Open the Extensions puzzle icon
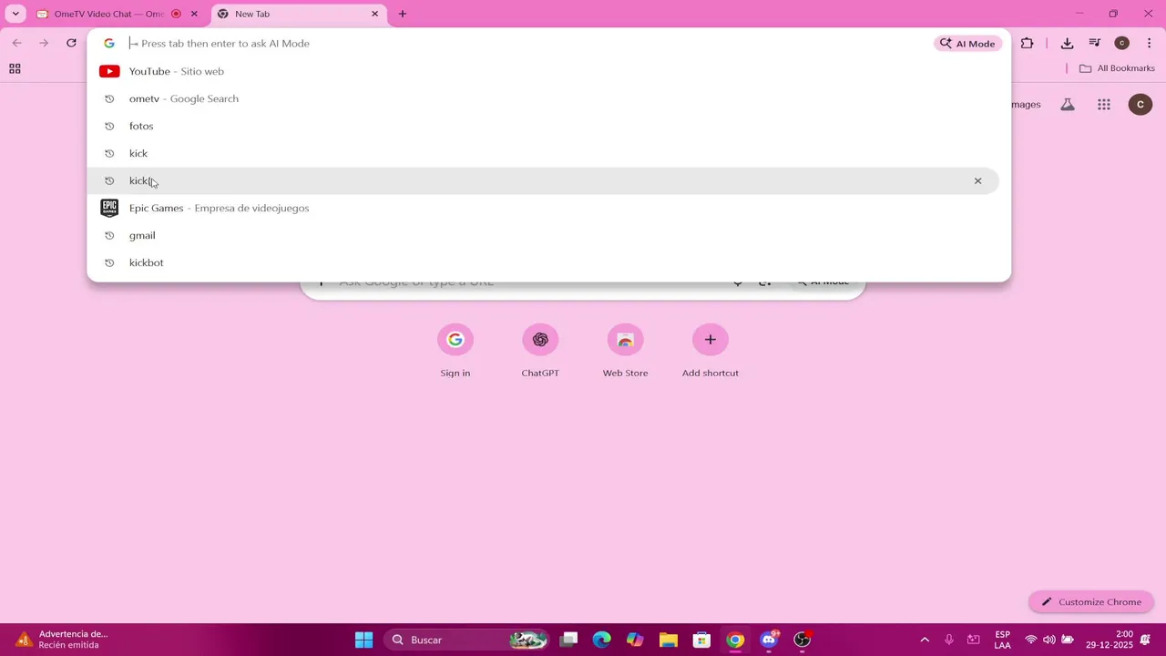The image size is (1166, 656). [1028, 43]
